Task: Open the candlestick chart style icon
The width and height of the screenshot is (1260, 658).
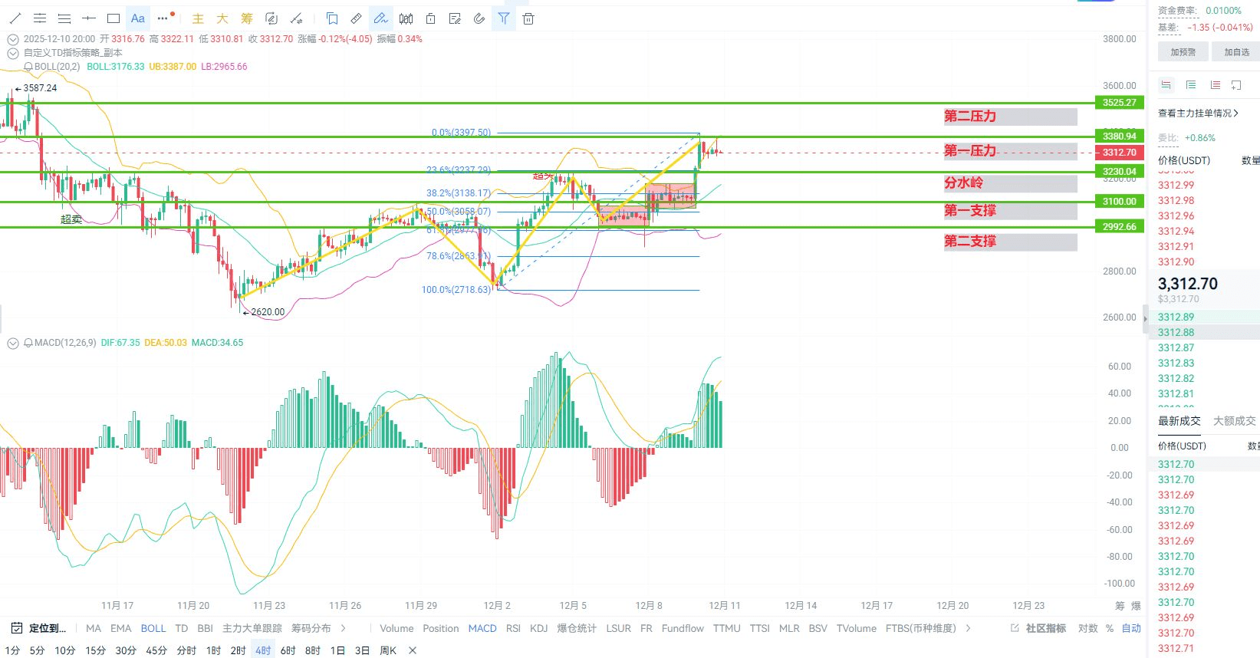Action: [406, 18]
